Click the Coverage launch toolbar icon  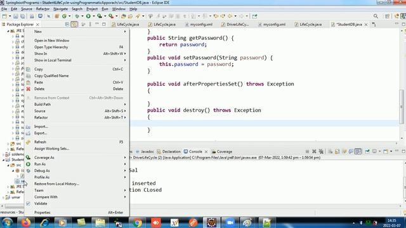click(100, 16)
